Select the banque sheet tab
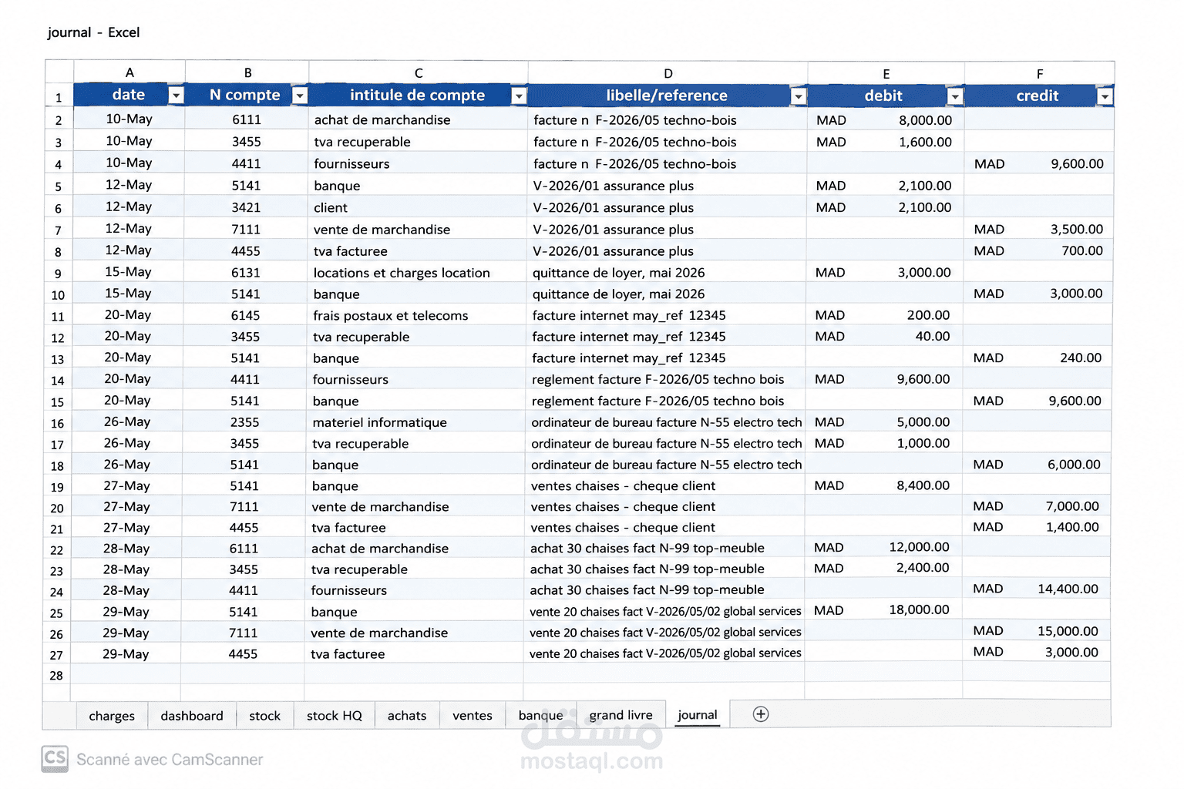Image resolution: width=1184 pixels, height=789 pixels. coord(541,716)
